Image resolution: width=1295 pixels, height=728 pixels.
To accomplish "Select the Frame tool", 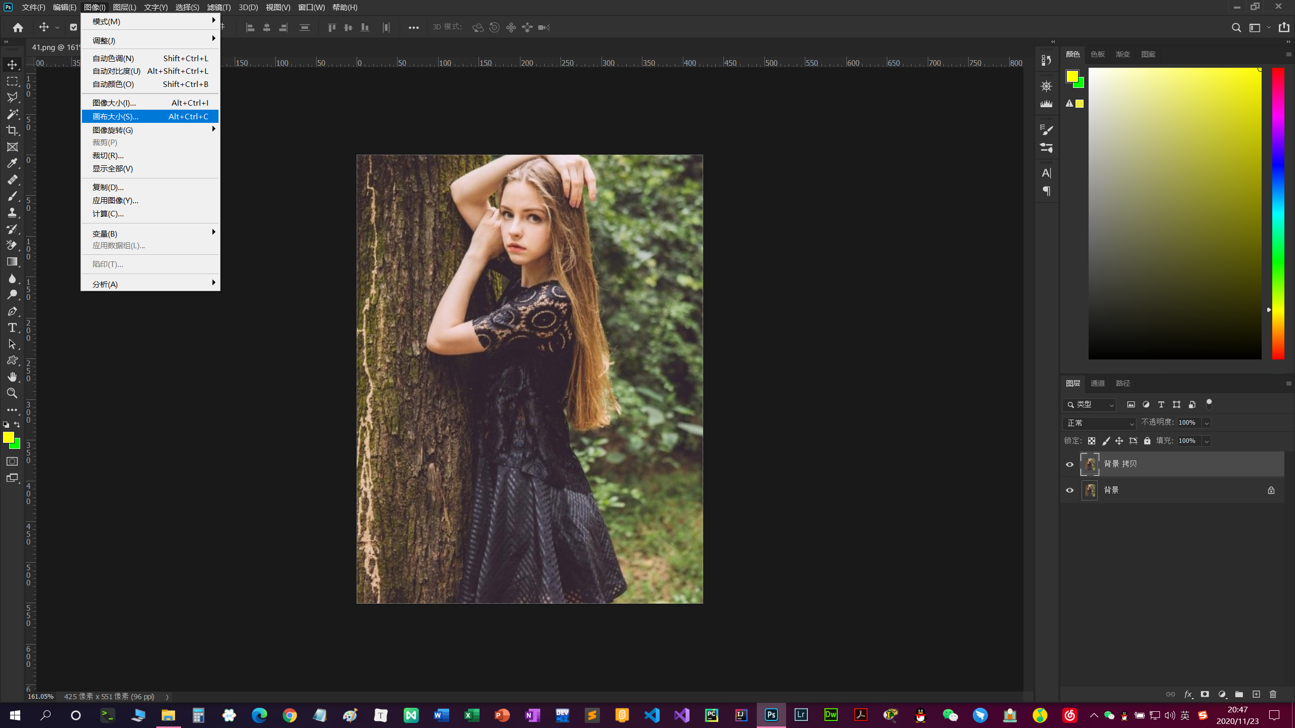I will (x=12, y=147).
